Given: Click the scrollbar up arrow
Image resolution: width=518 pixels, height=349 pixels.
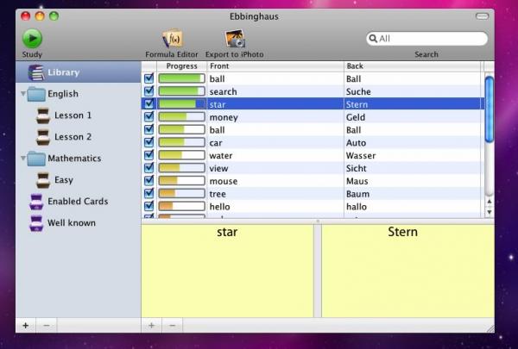Looking at the screenshot, I should point(490,202).
